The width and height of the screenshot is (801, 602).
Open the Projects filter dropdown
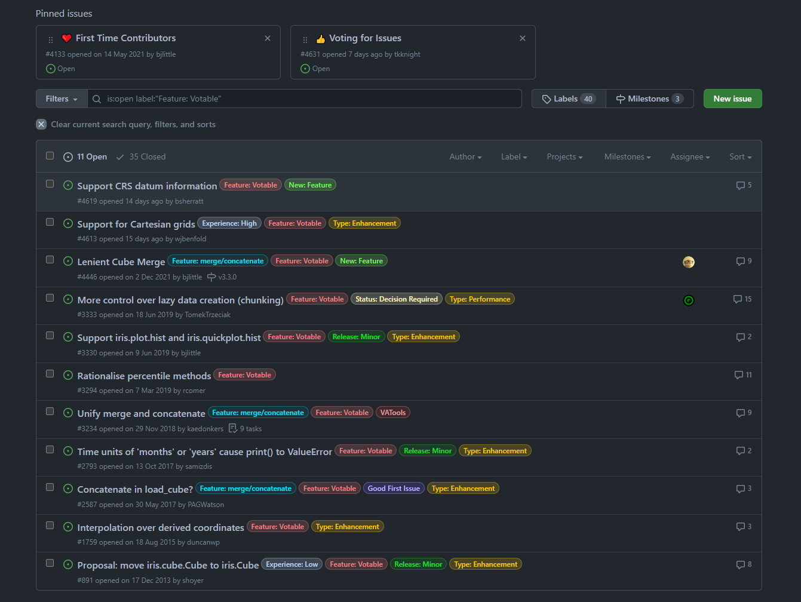point(564,156)
